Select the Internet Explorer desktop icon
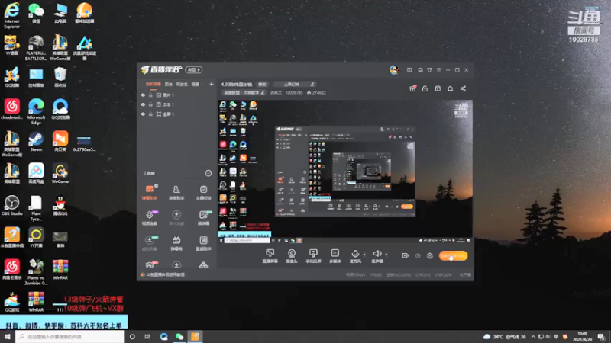 click(x=11, y=15)
